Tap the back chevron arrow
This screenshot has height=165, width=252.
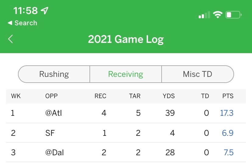pyautogui.click(x=11, y=39)
